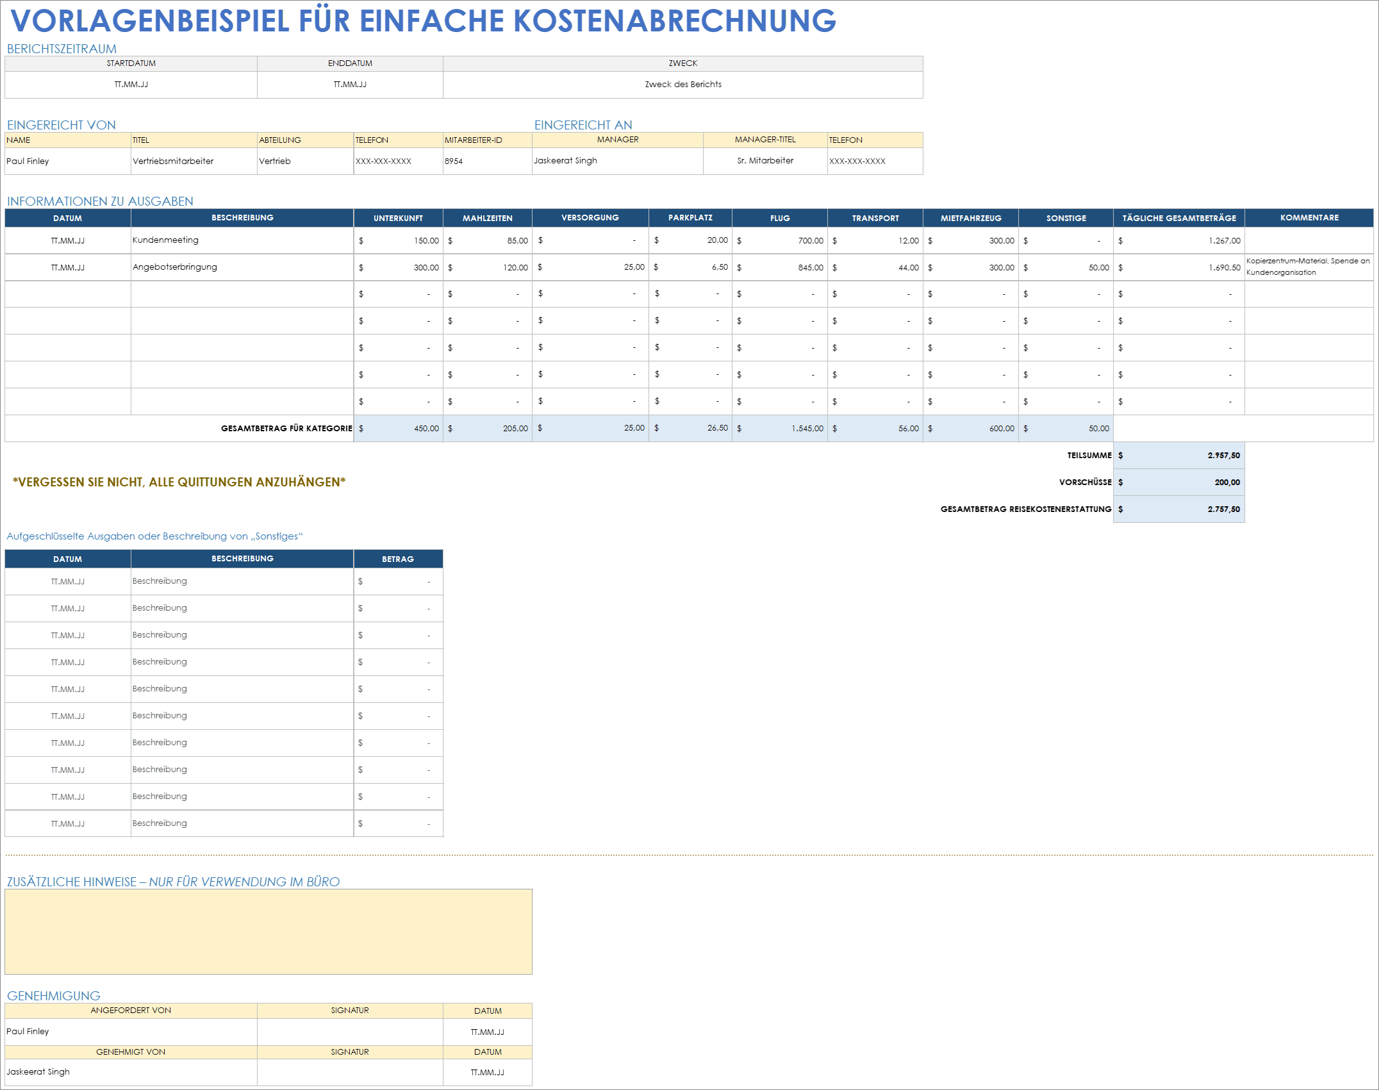Select 'Jaskeerat Singh' under GENEHMIGT VON
Viewport: 1379px width, 1090px height.
131,1072
